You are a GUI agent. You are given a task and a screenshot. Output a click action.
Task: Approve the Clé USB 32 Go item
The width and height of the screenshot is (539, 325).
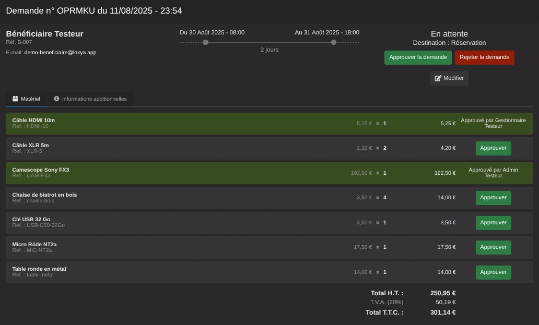pos(493,223)
